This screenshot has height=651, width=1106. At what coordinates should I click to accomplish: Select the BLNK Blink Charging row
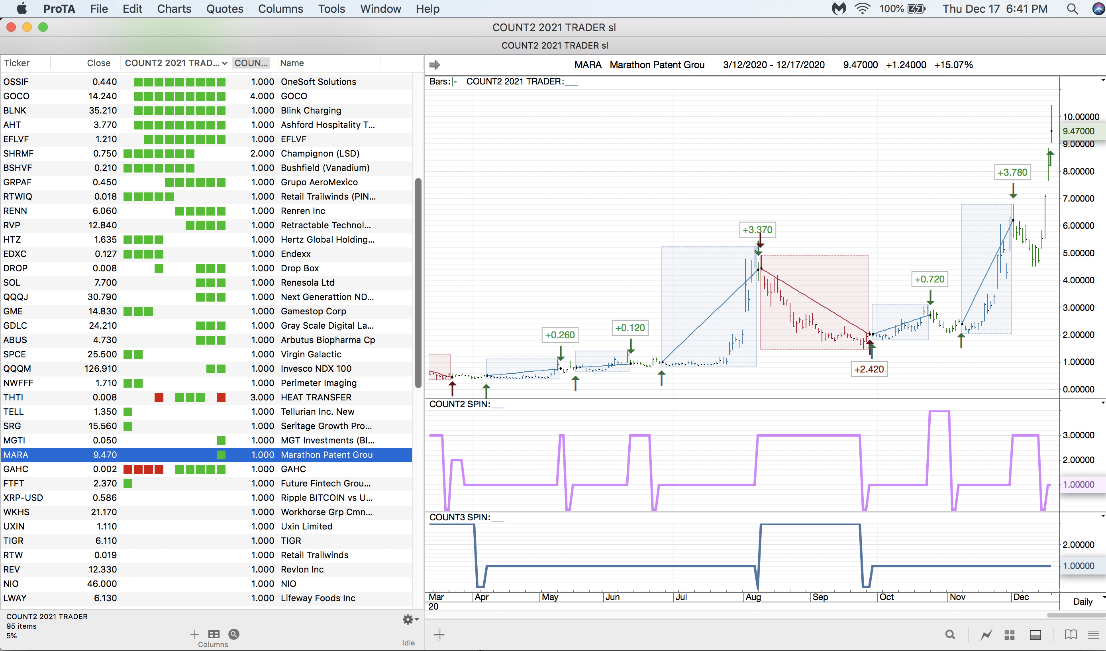coord(206,111)
